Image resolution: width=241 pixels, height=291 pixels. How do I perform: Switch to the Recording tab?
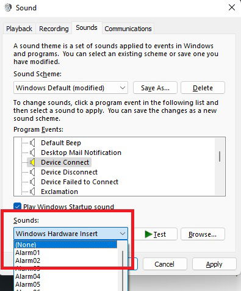coord(54,29)
